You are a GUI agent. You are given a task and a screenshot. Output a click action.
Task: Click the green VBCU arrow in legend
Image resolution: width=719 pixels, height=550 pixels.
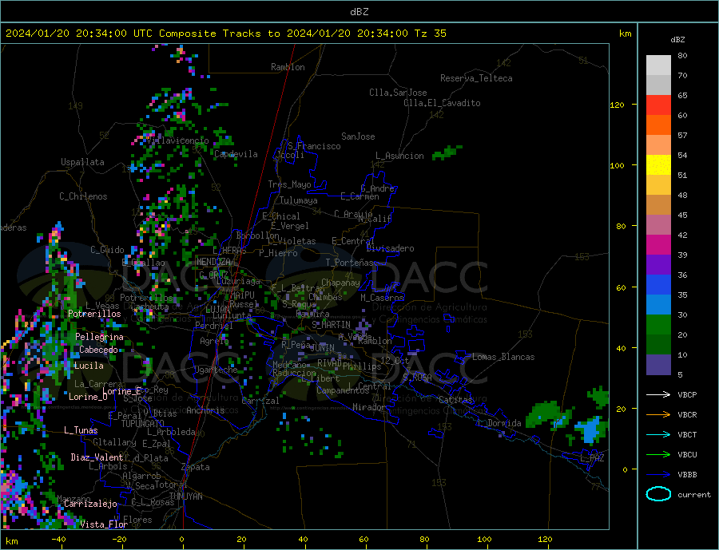[x=658, y=455]
